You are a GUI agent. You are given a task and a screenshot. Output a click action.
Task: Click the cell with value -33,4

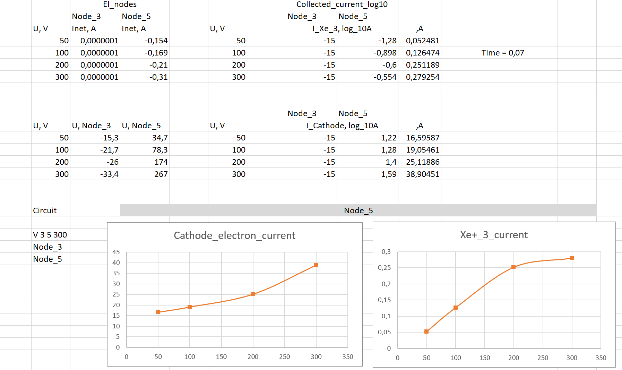coord(95,174)
